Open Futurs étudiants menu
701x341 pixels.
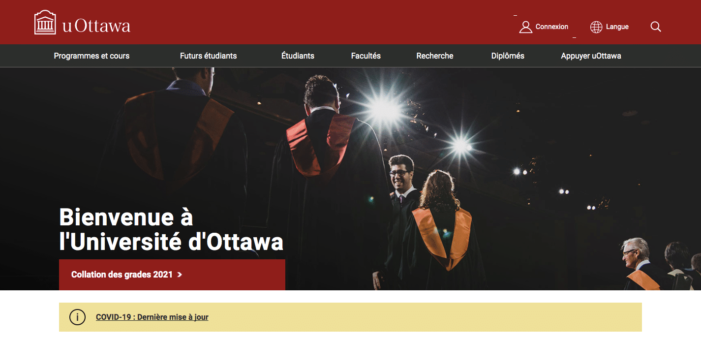(x=209, y=56)
